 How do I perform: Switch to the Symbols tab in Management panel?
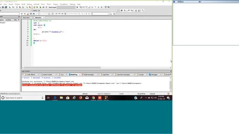[x=8, y=20]
